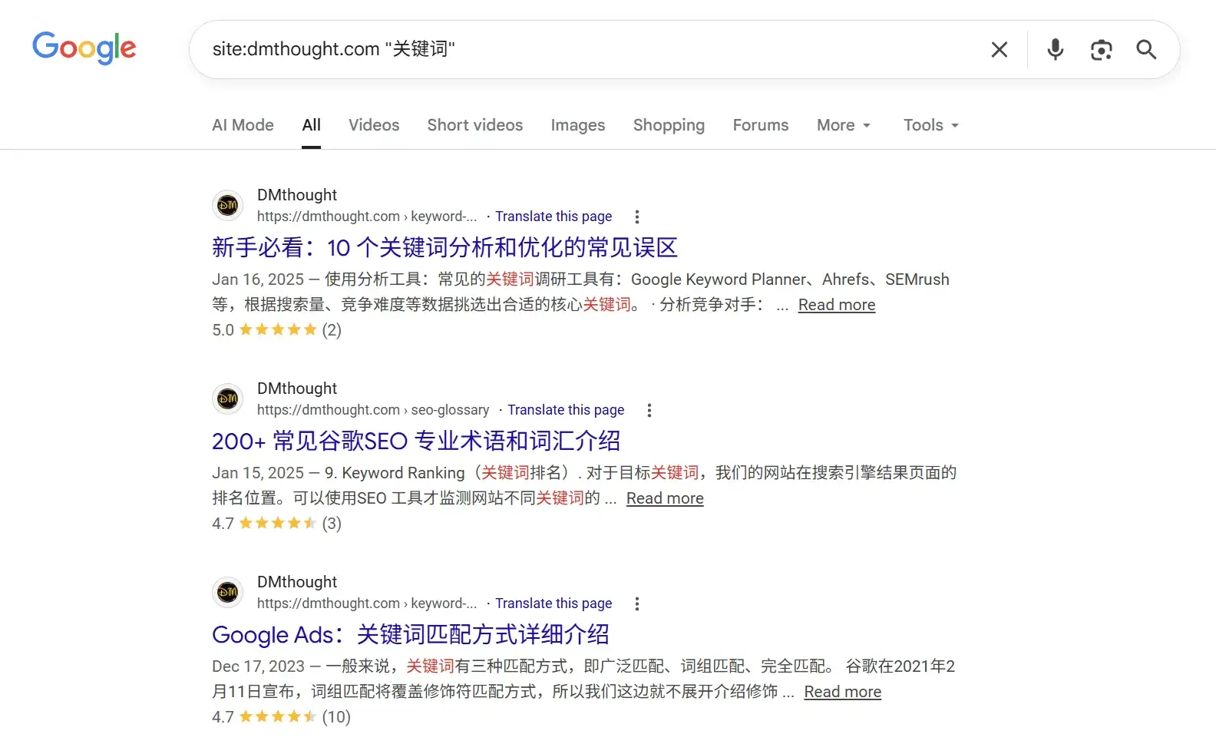This screenshot has height=744, width=1216.
Task: Open the Short videos tab
Action: (475, 125)
